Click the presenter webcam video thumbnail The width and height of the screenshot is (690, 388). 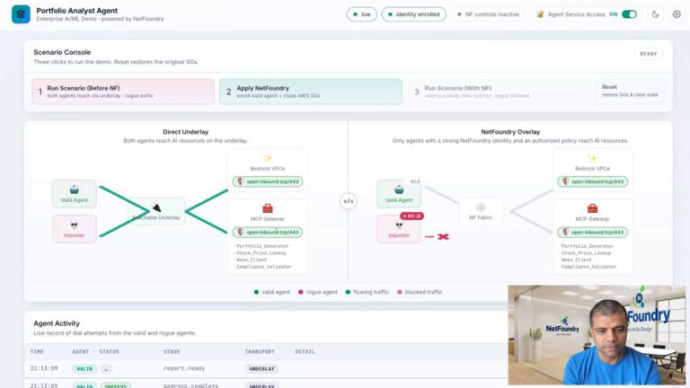click(x=597, y=335)
